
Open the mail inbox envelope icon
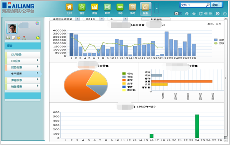click(x=177, y=14)
